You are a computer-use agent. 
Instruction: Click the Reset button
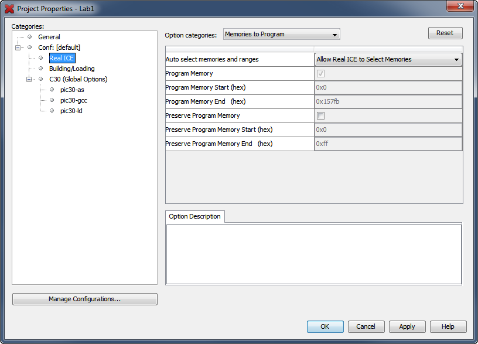[445, 33]
